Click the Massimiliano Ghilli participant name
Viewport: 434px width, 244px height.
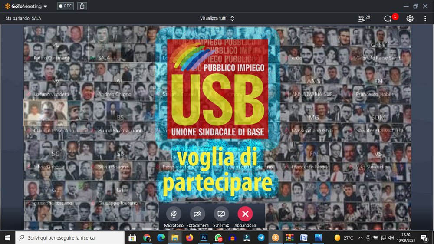pyautogui.click(x=314, y=130)
